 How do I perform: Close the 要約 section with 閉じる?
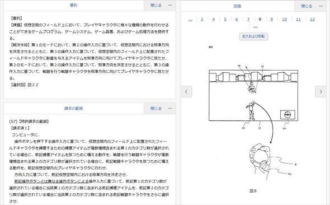coord(156,5)
